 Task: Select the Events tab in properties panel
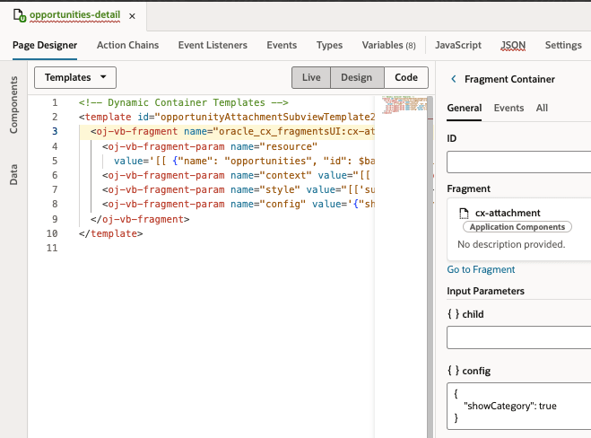(508, 108)
